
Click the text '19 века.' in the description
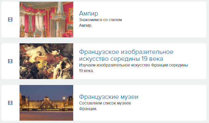(86, 71)
